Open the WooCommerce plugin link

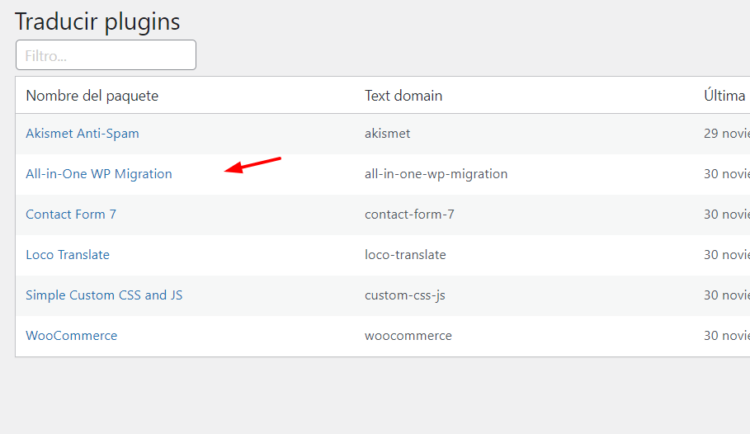pos(71,336)
